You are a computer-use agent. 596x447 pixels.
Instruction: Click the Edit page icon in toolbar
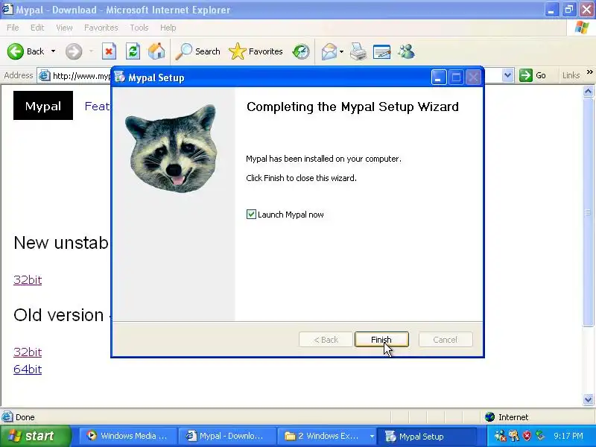tap(382, 51)
